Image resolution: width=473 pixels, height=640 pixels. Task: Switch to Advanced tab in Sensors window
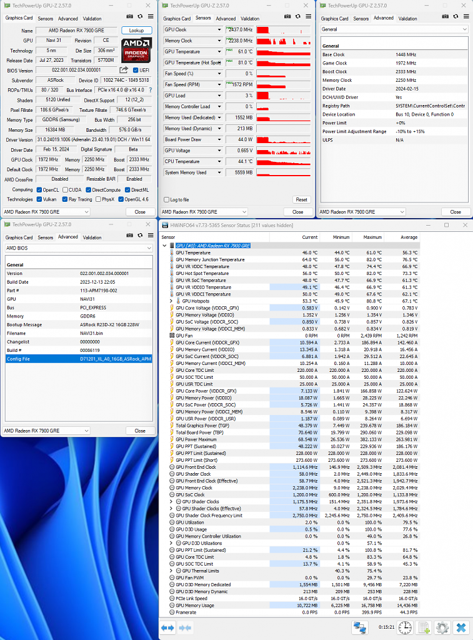pyautogui.click(x=226, y=19)
